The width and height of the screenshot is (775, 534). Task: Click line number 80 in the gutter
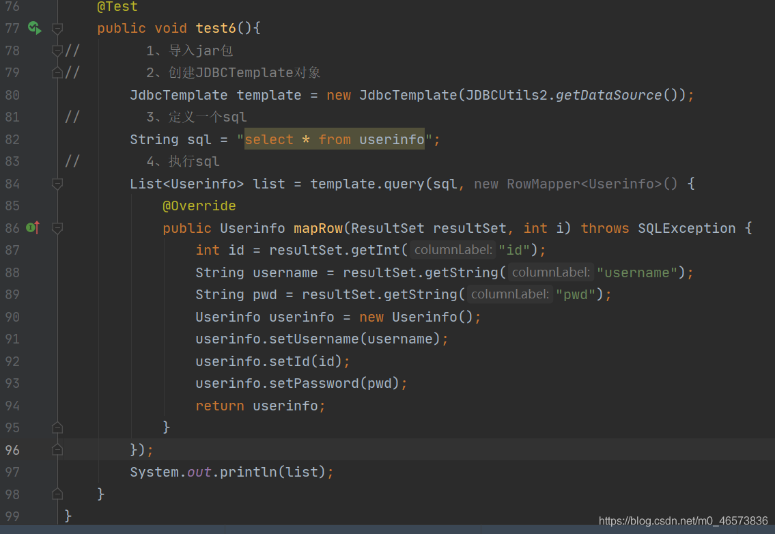pyautogui.click(x=12, y=95)
